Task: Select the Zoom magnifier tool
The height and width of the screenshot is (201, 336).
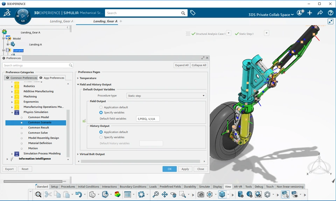Action: (x=155, y=194)
